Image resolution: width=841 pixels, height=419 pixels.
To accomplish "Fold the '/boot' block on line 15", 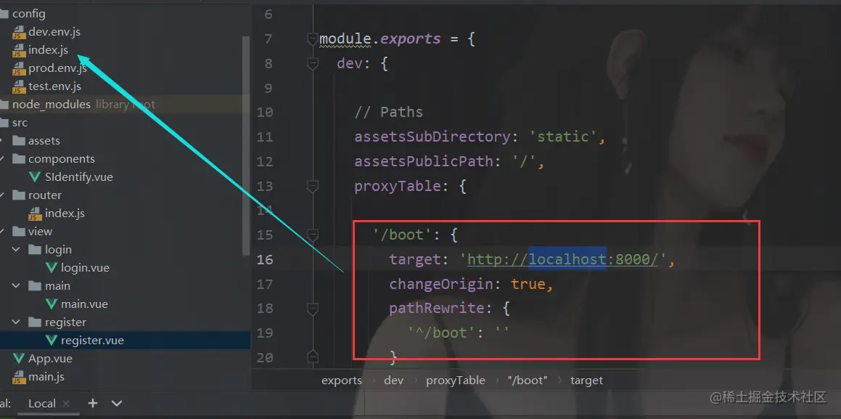I will (312, 235).
